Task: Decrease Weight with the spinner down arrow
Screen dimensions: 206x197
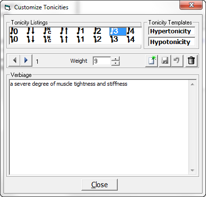Action: (x=115, y=63)
